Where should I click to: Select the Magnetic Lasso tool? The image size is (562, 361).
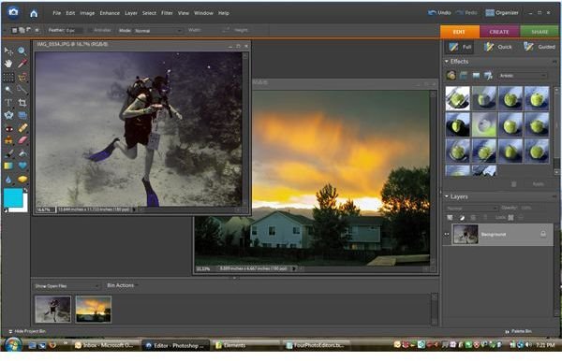click(x=22, y=77)
